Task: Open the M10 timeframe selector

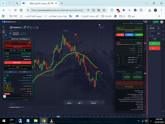Action: [x=12, y=104]
